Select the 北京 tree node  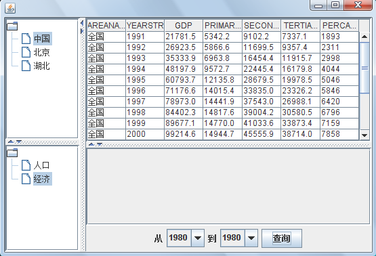pos(42,52)
